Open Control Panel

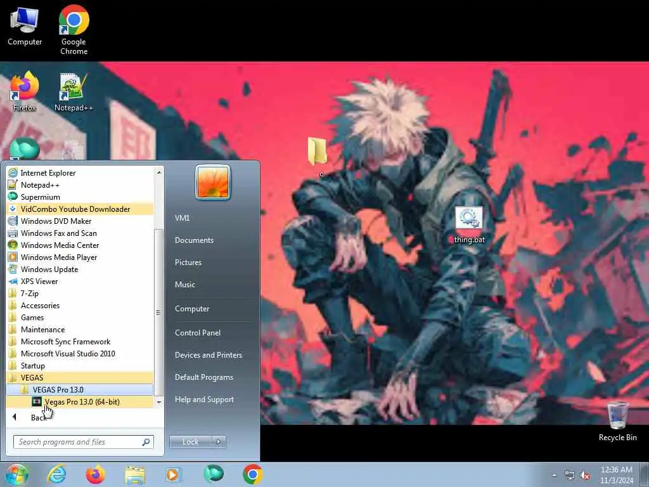(198, 332)
